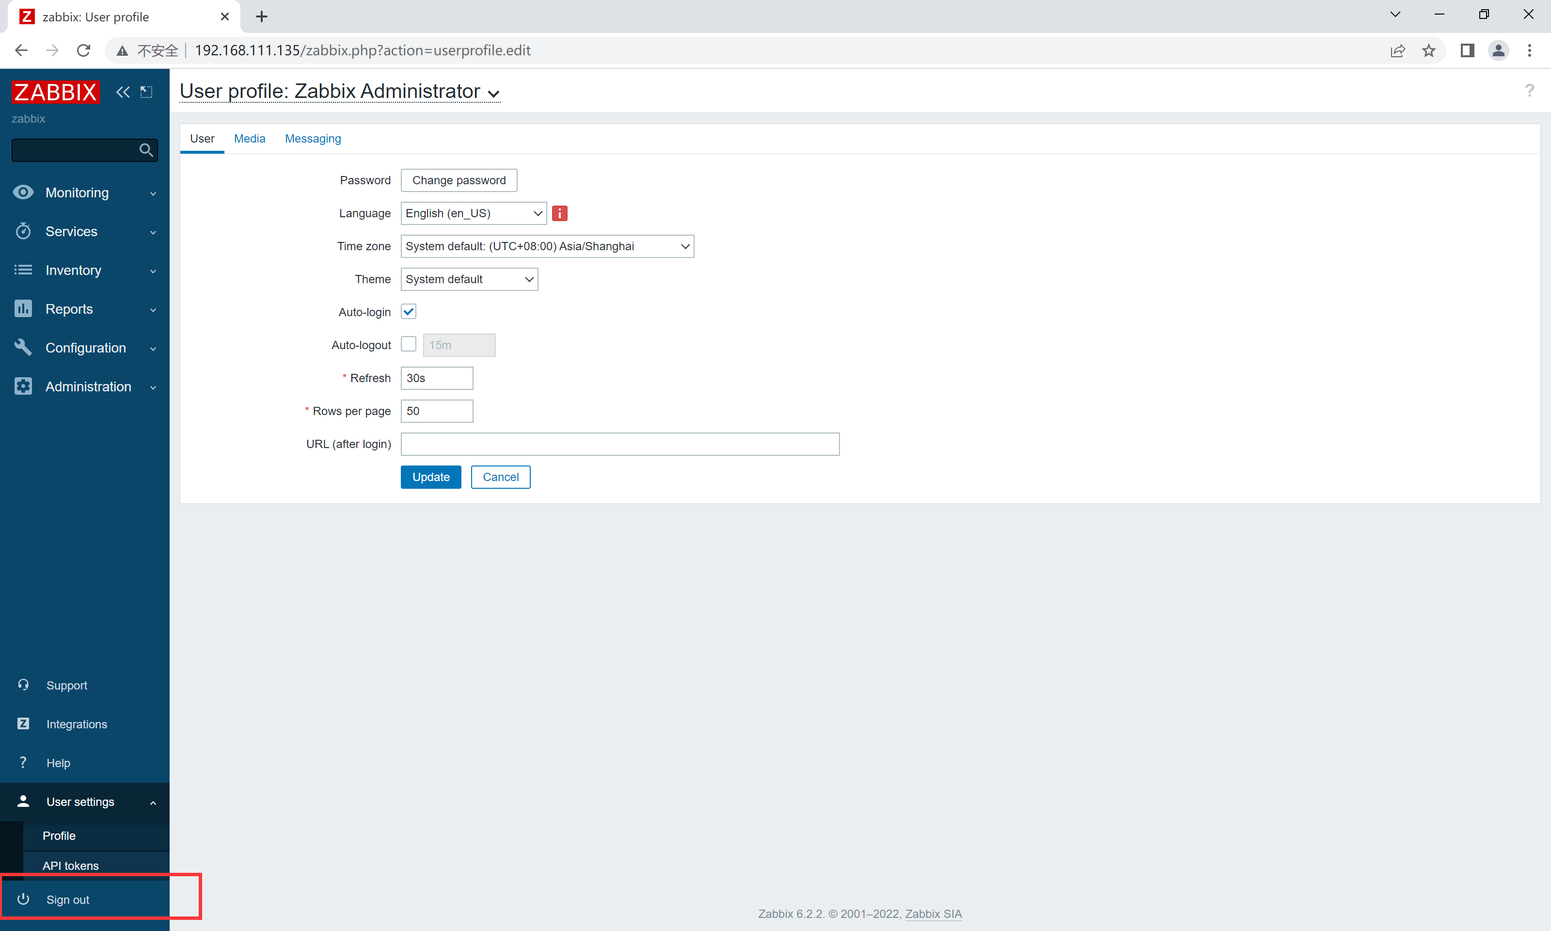The height and width of the screenshot is (931, 1551).
Task: Select the zabbix User profile browser tab
Action: tap(124, 17)
